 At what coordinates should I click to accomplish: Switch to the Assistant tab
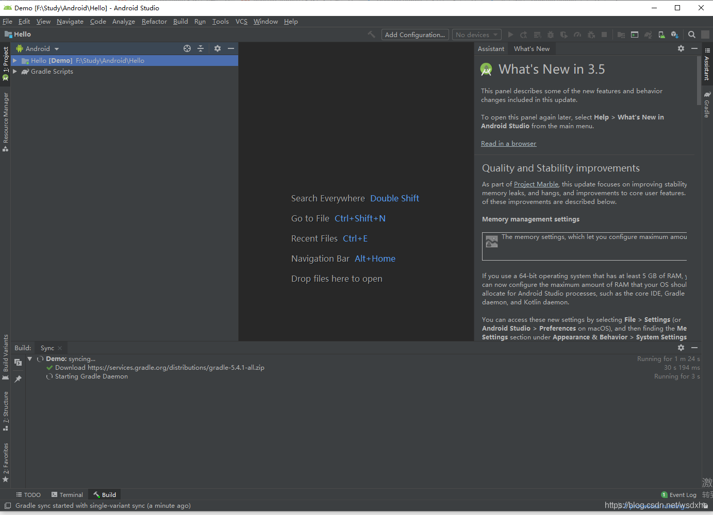tap(491, 48)
